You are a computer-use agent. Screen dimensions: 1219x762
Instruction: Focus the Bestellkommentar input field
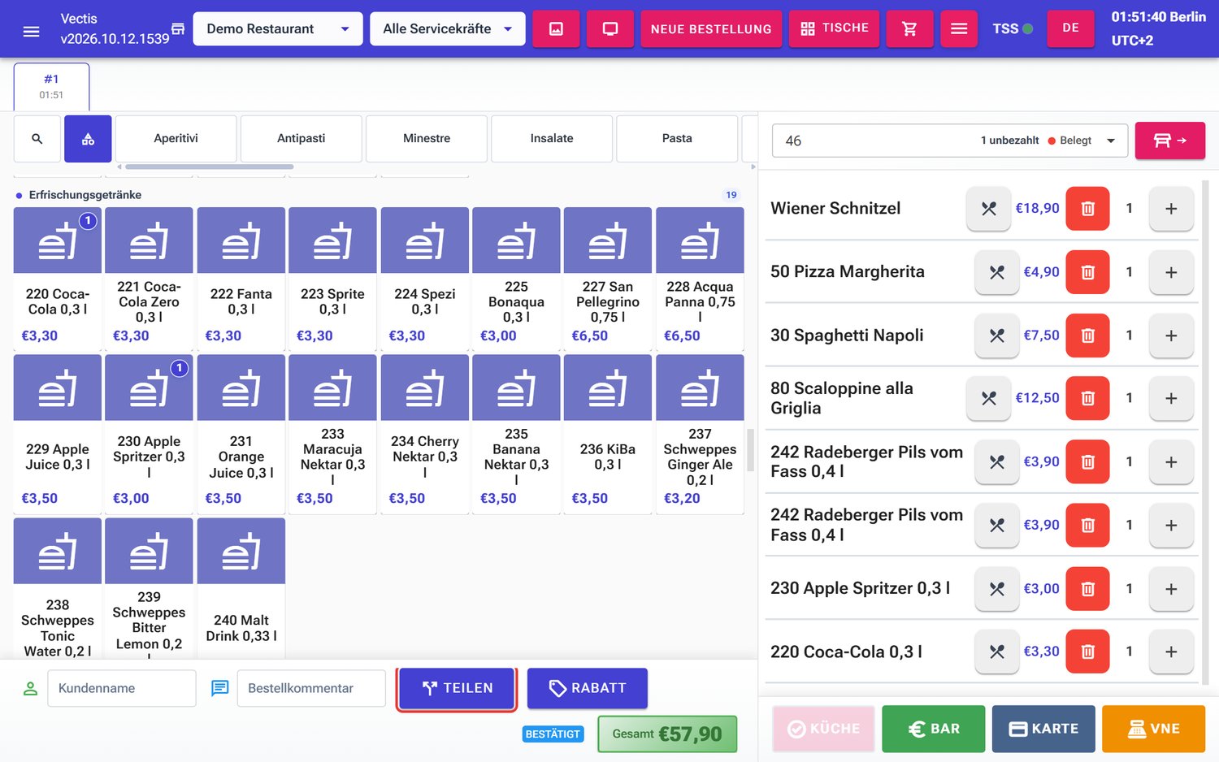pos(311,688)
